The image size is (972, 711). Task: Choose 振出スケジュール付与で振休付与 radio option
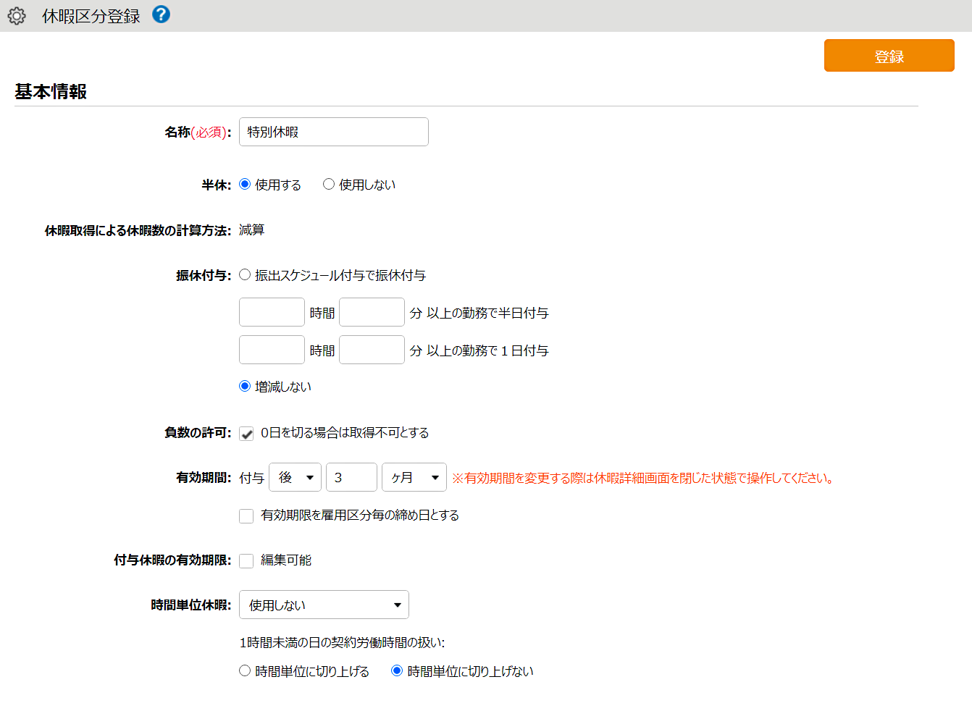pos(245,274)
